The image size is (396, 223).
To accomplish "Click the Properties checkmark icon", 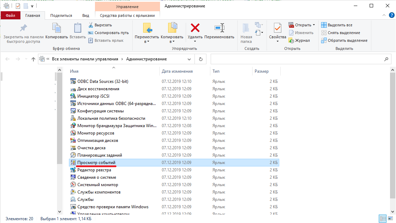I will [277, 28].
